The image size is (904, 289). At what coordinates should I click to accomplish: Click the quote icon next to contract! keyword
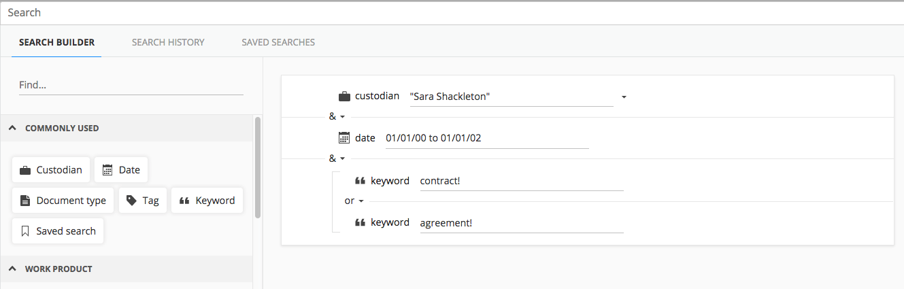click(361, 181)
